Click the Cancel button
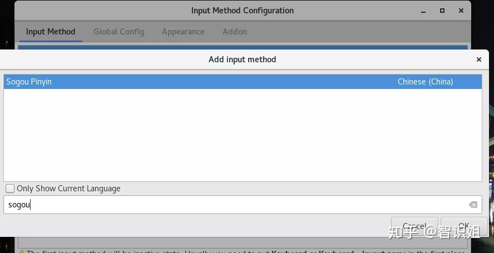The width and height of the screenshot is (494, 253). (x=414, y=226)
